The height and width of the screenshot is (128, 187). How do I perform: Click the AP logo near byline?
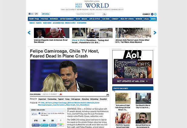(61, 94)
